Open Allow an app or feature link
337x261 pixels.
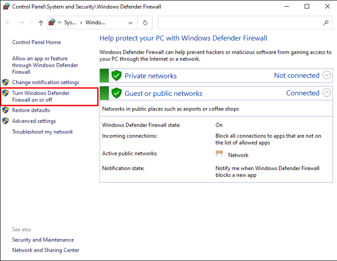(x=45, y=65)
